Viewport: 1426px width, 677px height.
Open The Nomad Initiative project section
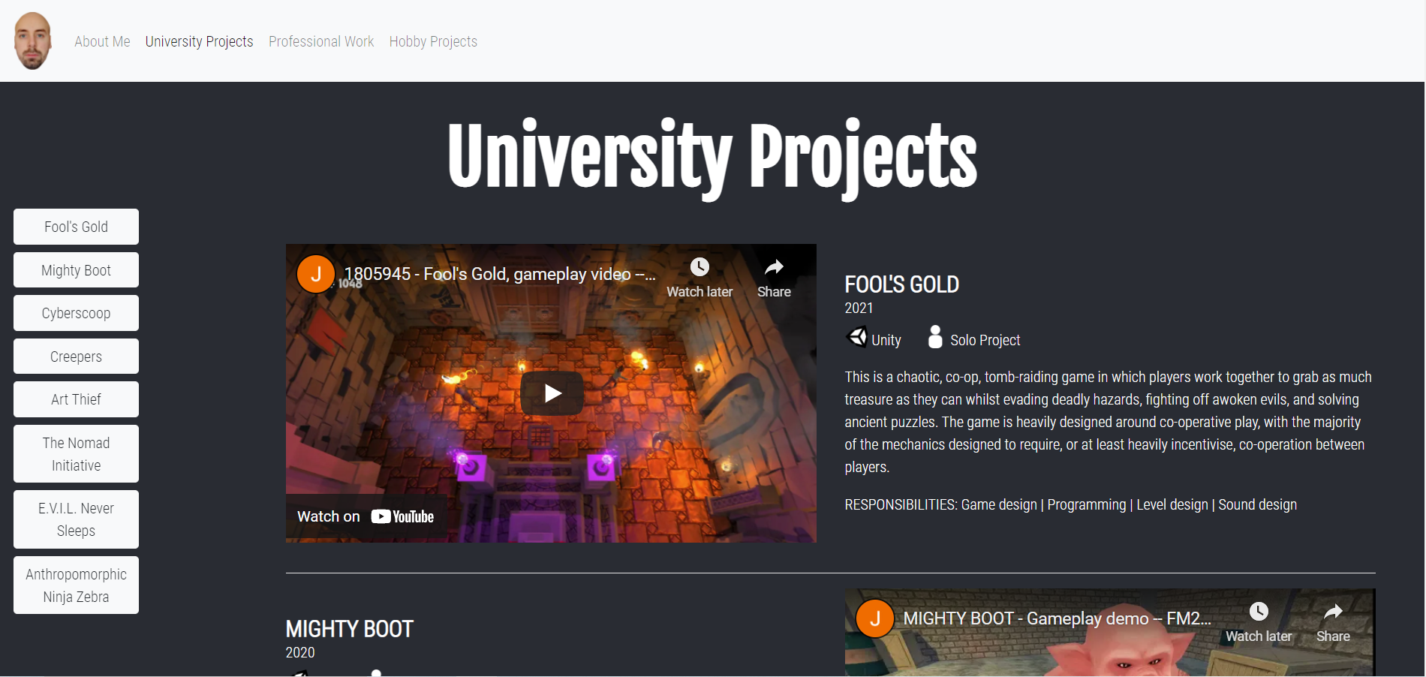[76, 454]
